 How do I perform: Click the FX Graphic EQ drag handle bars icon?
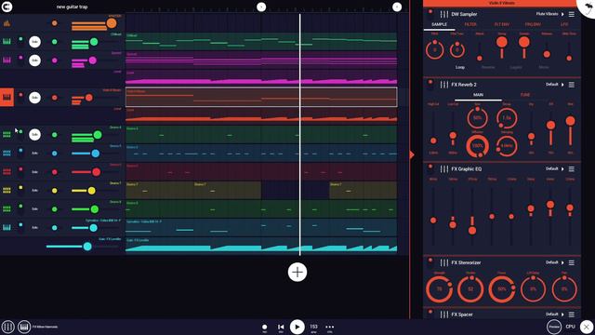(444, 168)
